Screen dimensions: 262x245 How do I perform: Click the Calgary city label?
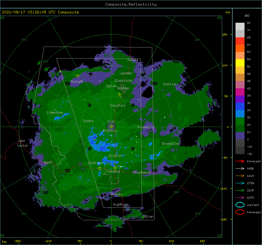point(114,171)
